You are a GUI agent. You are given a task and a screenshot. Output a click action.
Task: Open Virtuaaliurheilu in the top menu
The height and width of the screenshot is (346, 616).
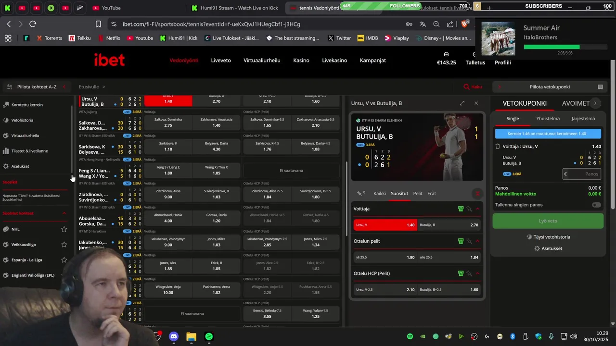point(262,61)
